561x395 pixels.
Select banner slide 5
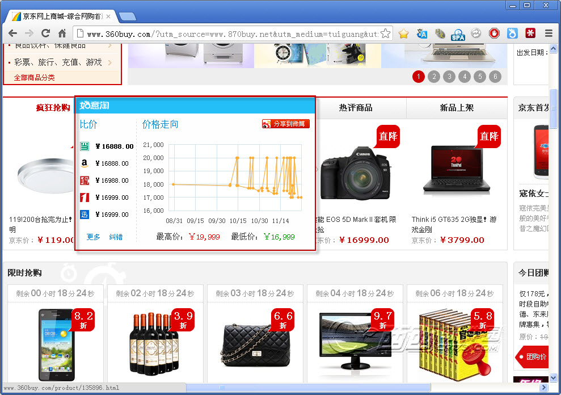(x=480, y=76)
